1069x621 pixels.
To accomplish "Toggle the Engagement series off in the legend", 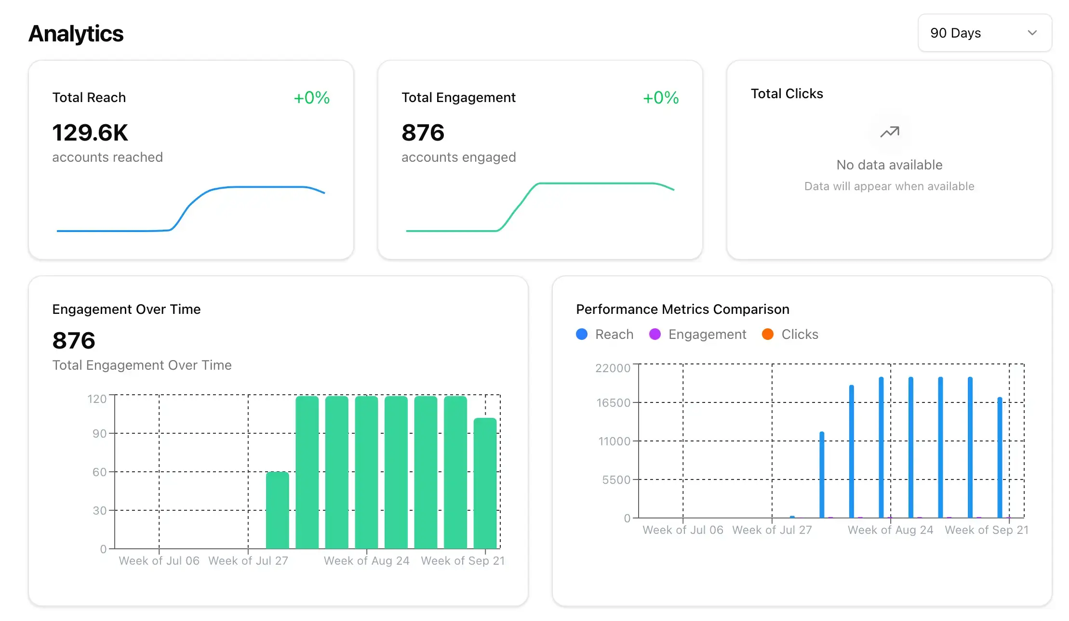I will point(697,334).
